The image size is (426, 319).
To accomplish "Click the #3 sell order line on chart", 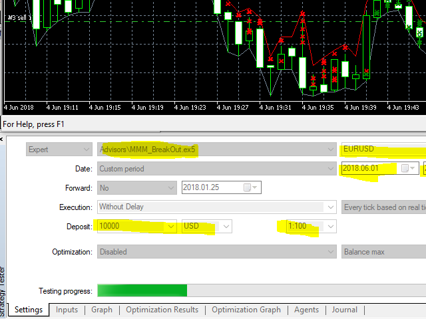I will point(13,17).
